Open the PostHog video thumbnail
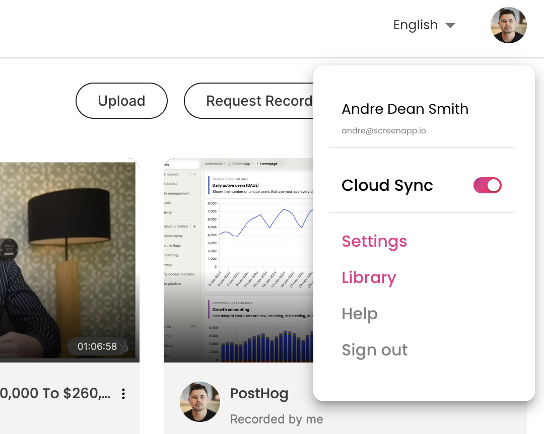The width and height of the screenshot is (544, 434). click(x=237, y=260)
